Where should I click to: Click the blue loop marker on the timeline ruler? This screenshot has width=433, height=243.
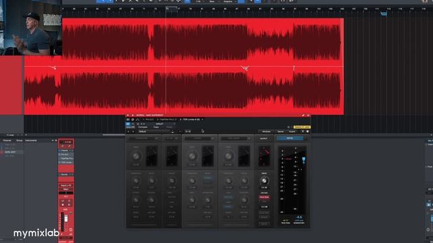coord(384,13)
